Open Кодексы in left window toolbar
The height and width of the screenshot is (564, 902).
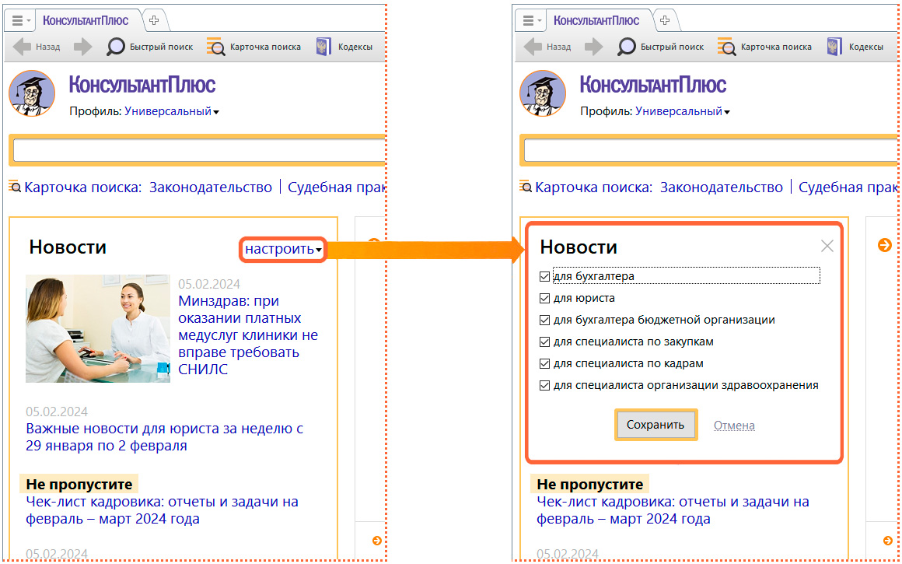click(344, 47)
